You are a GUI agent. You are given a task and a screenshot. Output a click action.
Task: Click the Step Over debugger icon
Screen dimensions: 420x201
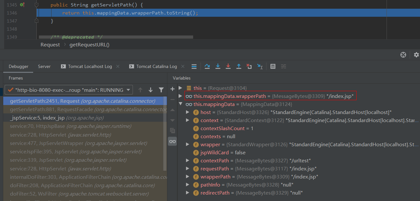click(x=207, y=66)
